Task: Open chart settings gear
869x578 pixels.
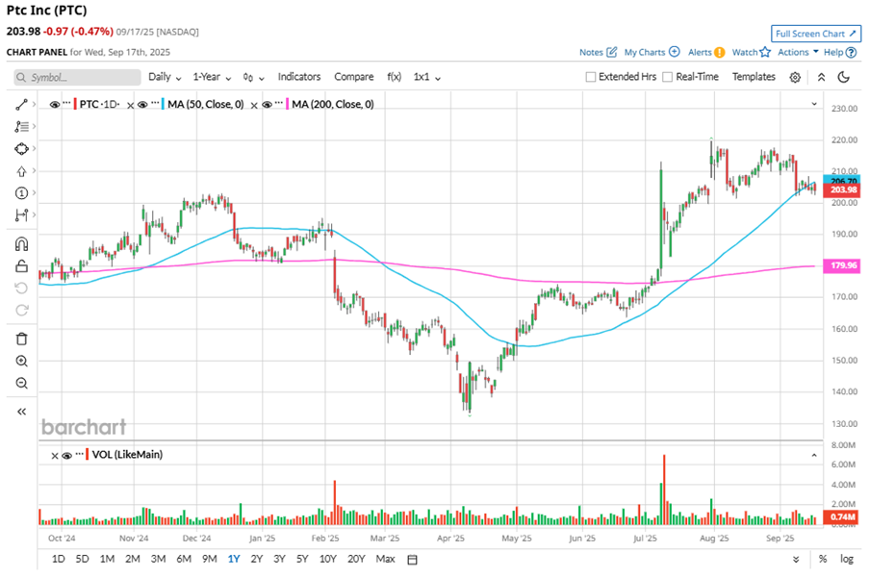Action: pyautogui.click(x=795, y=78)
